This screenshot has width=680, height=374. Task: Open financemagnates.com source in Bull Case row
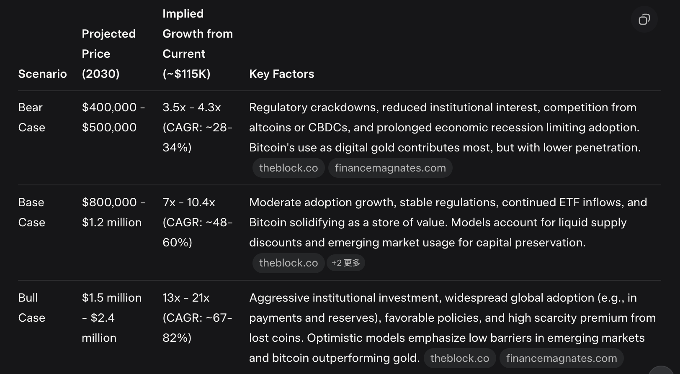tap(562, 358)
